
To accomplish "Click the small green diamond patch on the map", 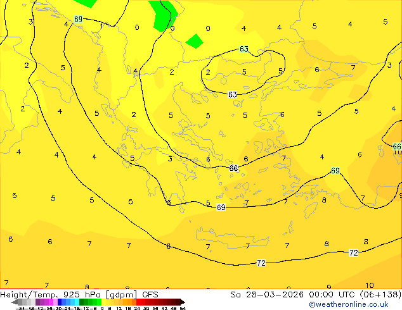I will (x=195, y=41).
